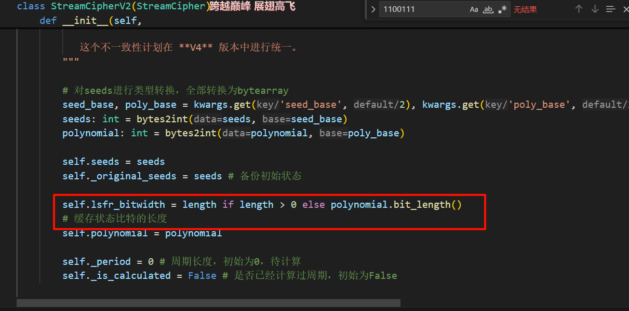Enable Use Regular Expression (.*) search option

pos(502,9)
